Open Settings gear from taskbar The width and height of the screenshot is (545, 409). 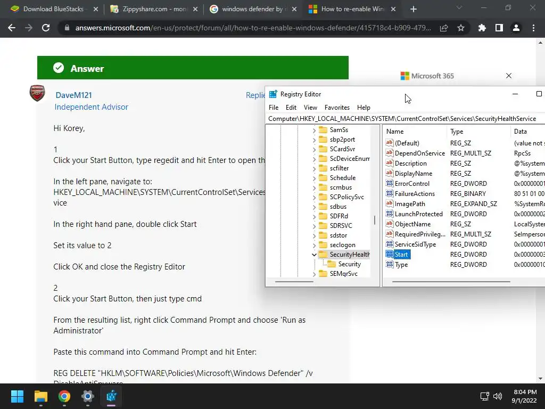click(x=88, y=396)
